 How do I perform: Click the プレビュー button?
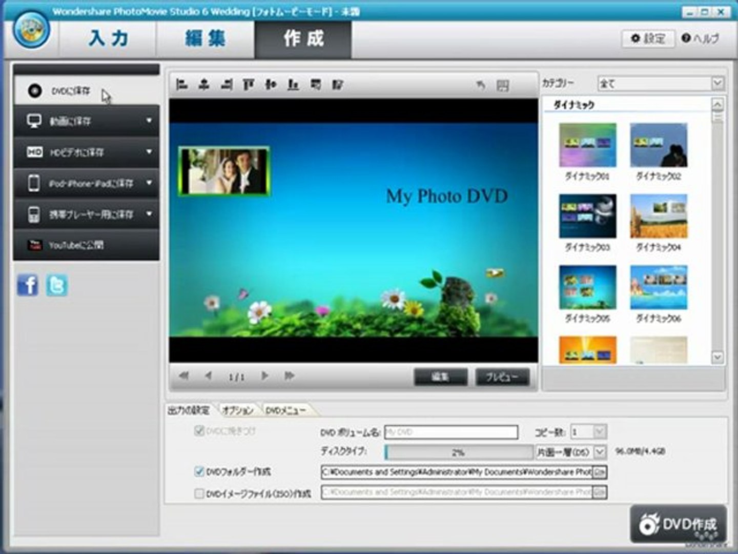click(x=502, y=377)
